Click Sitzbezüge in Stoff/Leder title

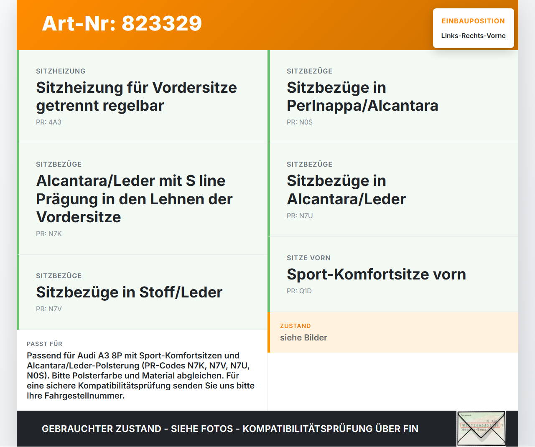coord(129,292)
